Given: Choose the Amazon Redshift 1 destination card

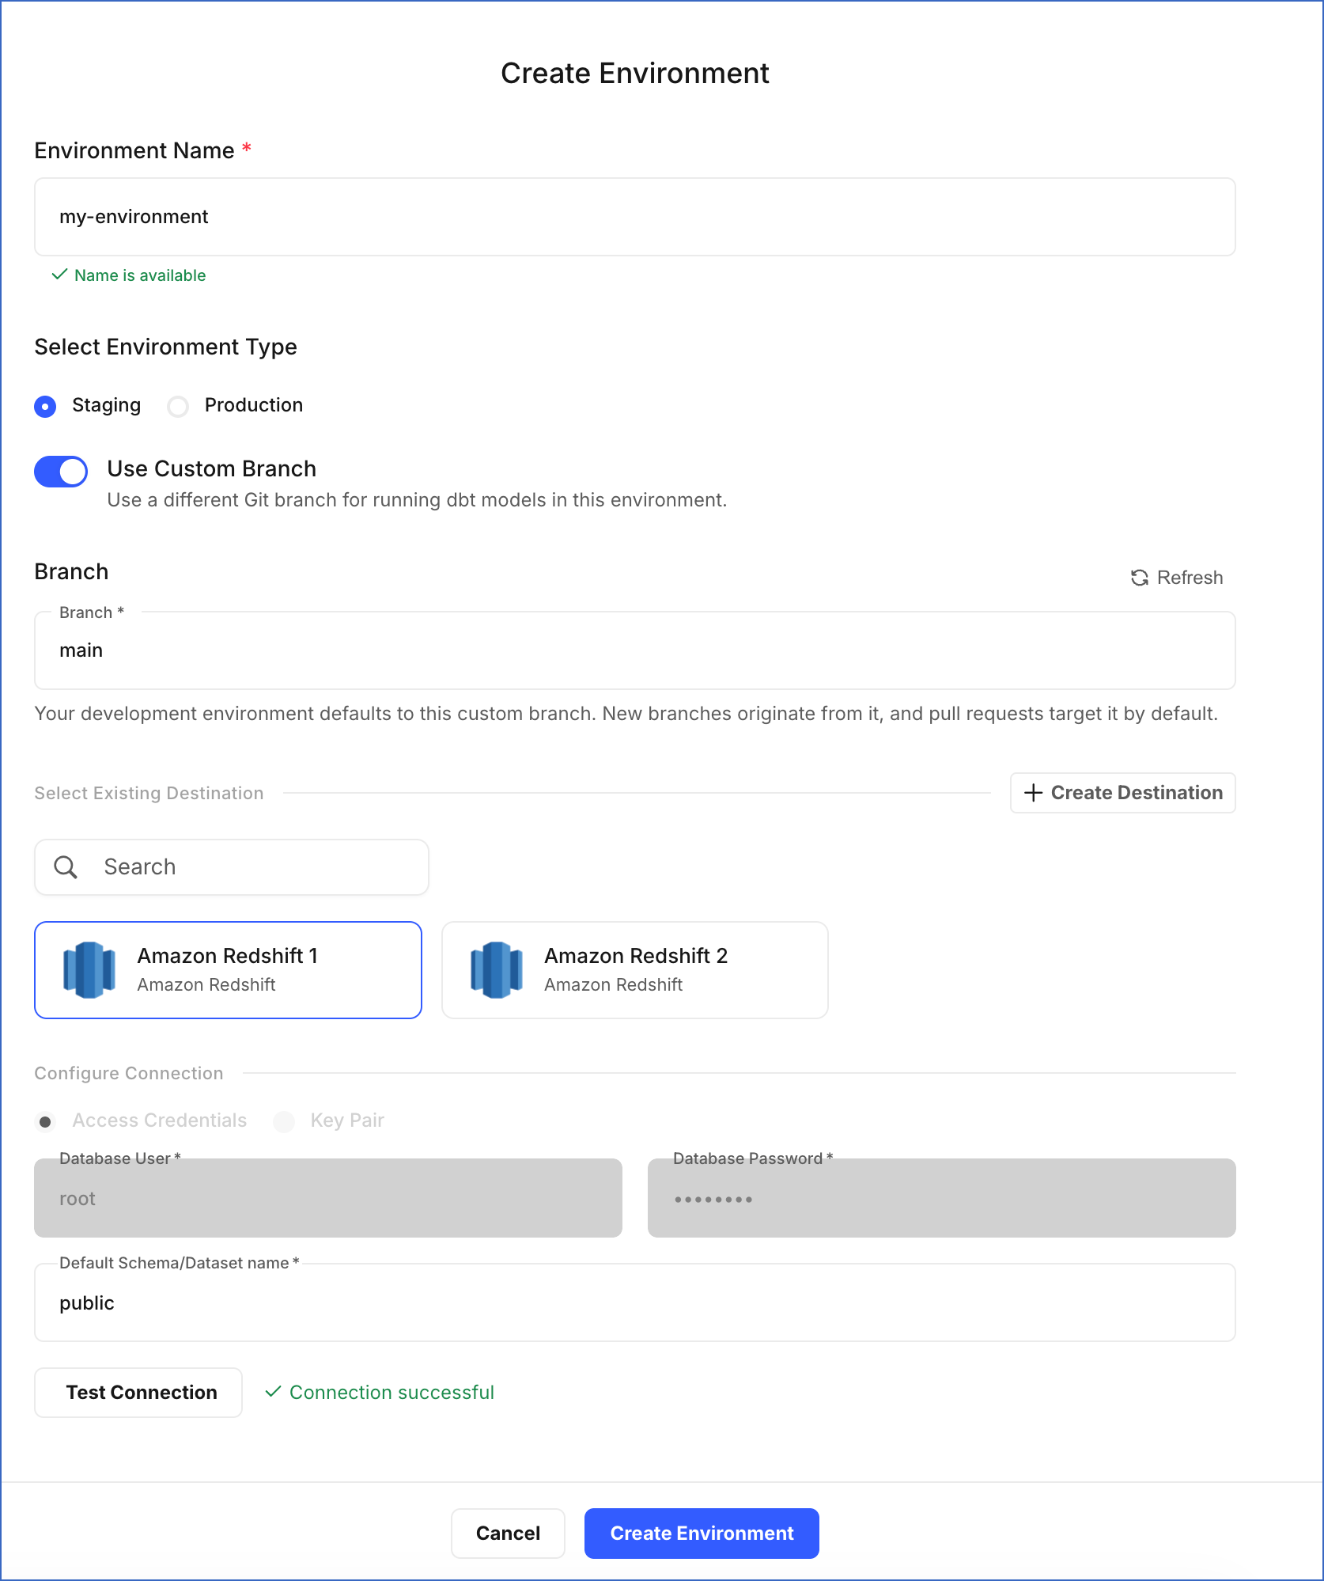Looking at the screenshot, I should (229, 970).
